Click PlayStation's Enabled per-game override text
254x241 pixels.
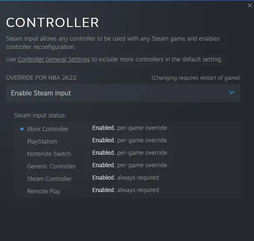tap(130, 140)
